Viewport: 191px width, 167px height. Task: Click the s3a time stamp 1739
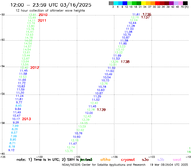(x=101, y=110)
